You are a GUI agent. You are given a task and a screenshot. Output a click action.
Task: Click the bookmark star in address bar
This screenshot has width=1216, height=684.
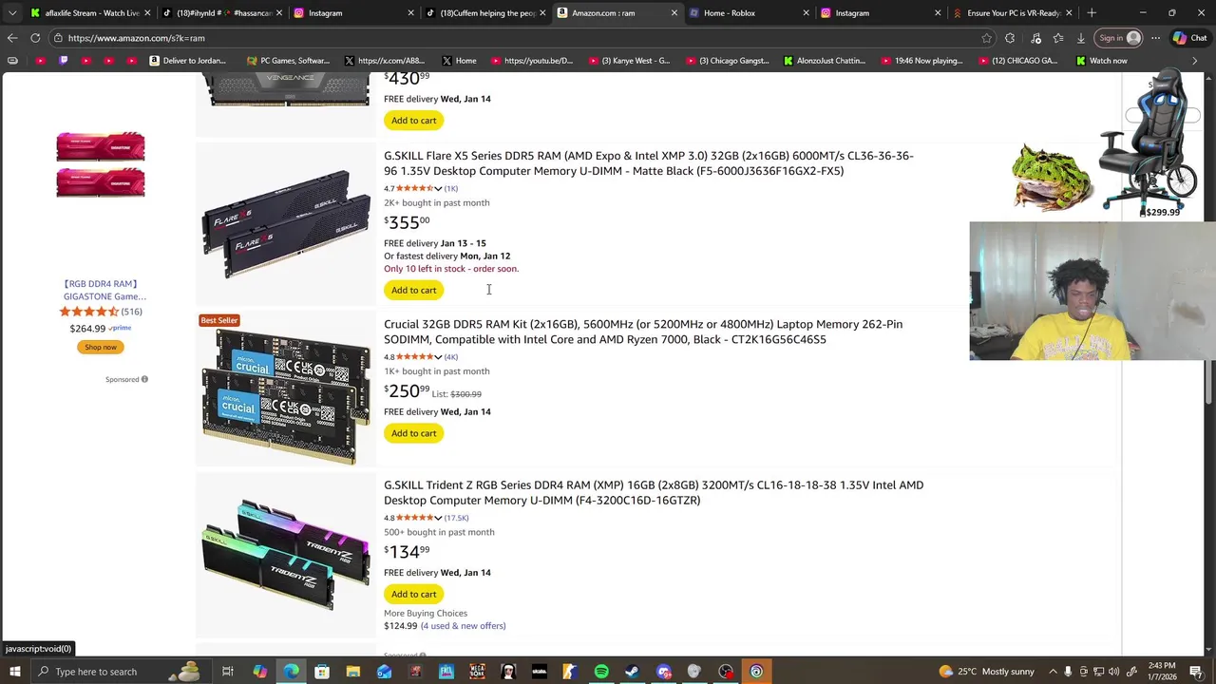(987, 38)
